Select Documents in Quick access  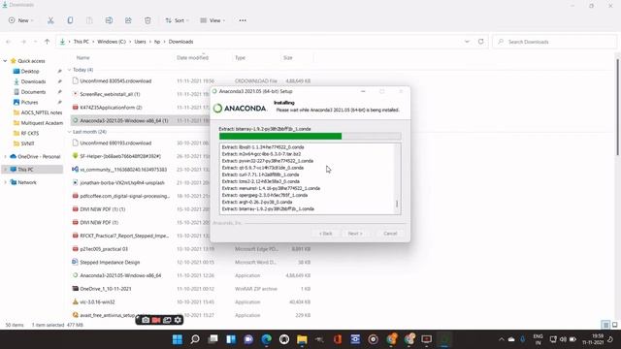point(33,92)
